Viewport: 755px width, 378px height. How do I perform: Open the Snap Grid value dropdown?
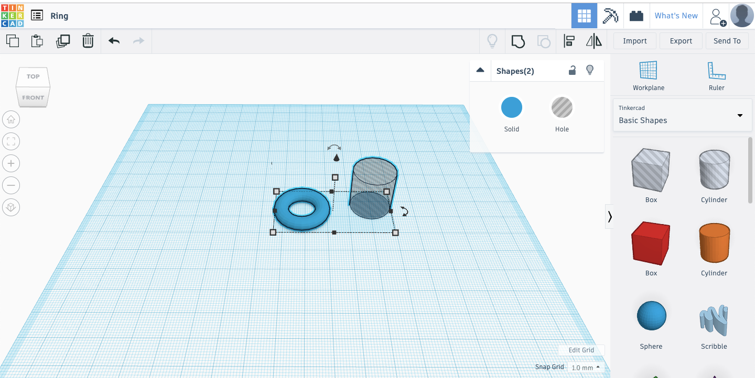click(x=586, y=367)
